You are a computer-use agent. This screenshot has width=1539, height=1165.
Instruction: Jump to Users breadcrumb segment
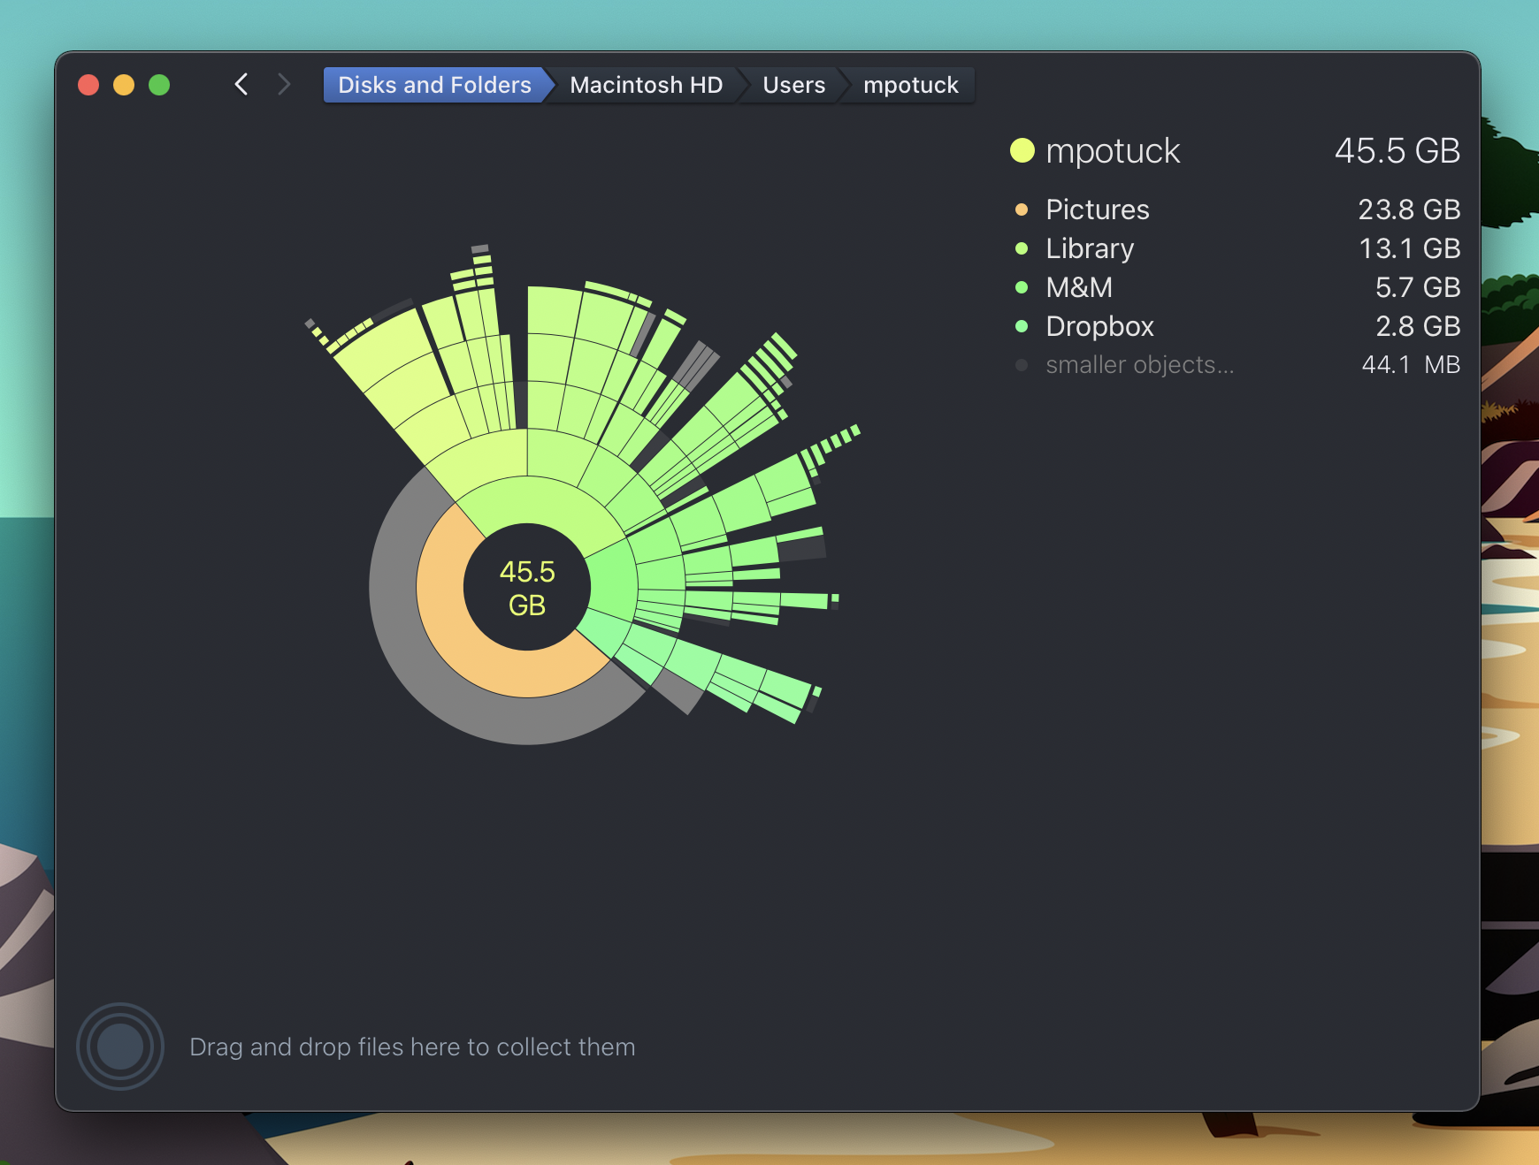(x=793, y=85)
